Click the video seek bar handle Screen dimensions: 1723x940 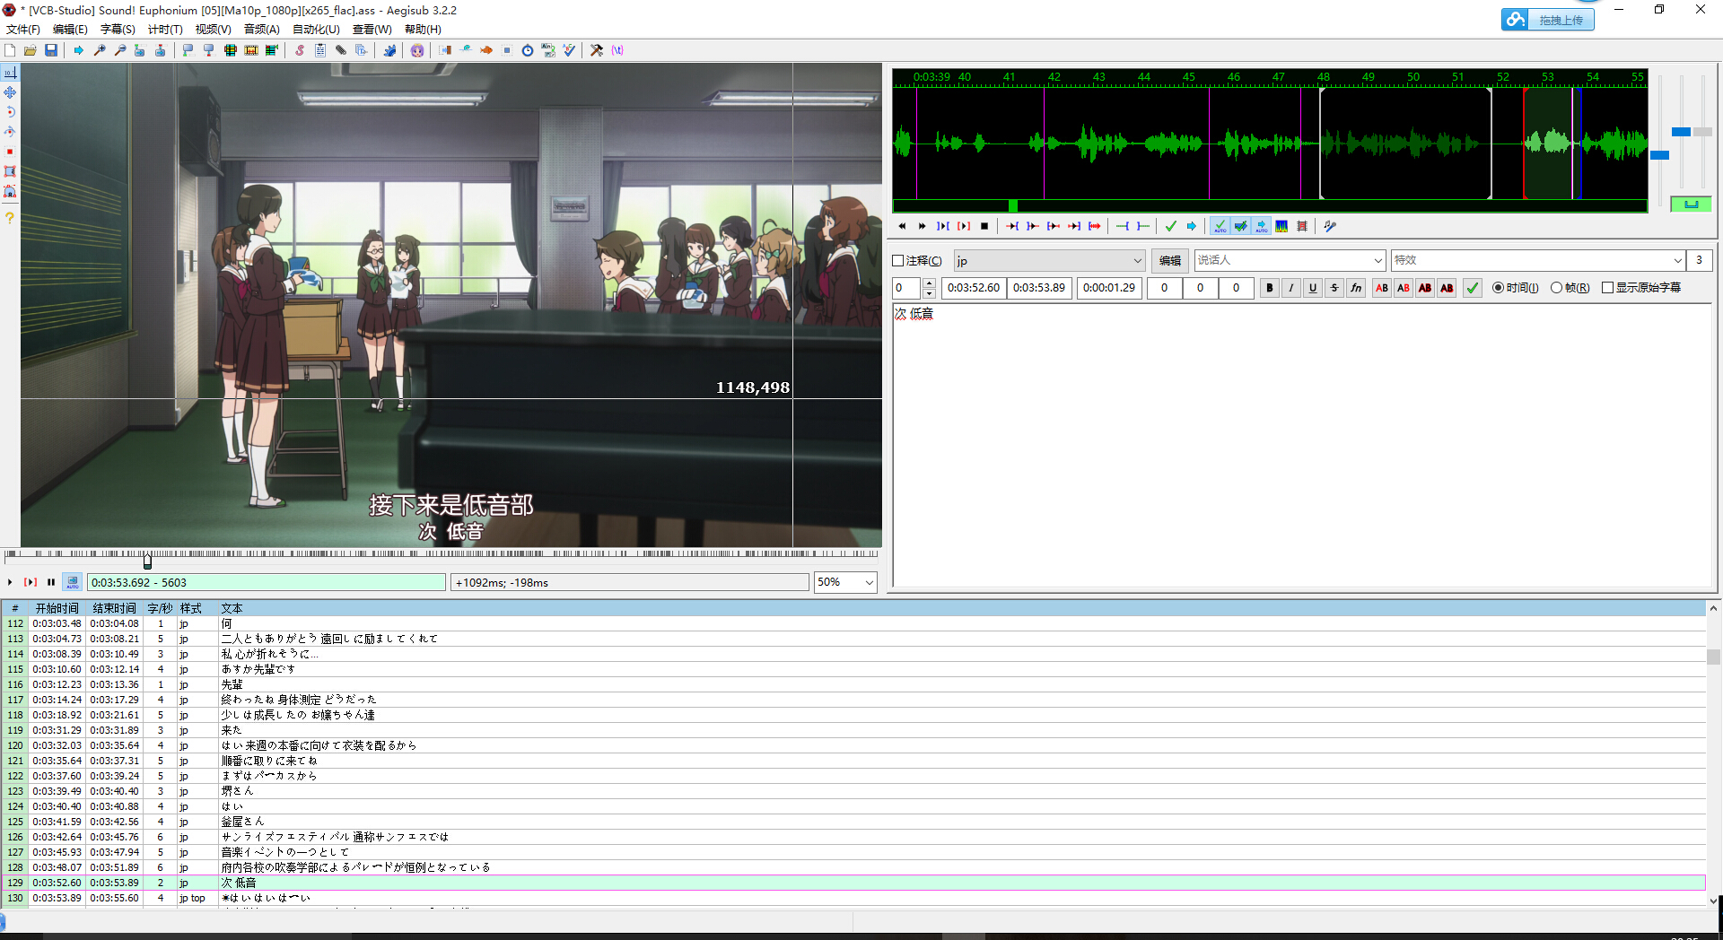pyautogui.click(x=147, y=561)
